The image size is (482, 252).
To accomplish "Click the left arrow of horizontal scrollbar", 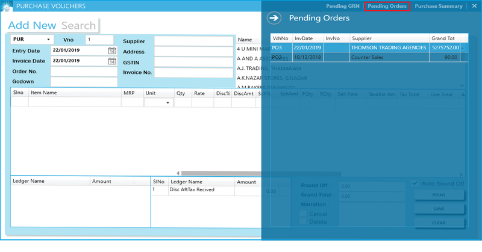I will 178,173.
